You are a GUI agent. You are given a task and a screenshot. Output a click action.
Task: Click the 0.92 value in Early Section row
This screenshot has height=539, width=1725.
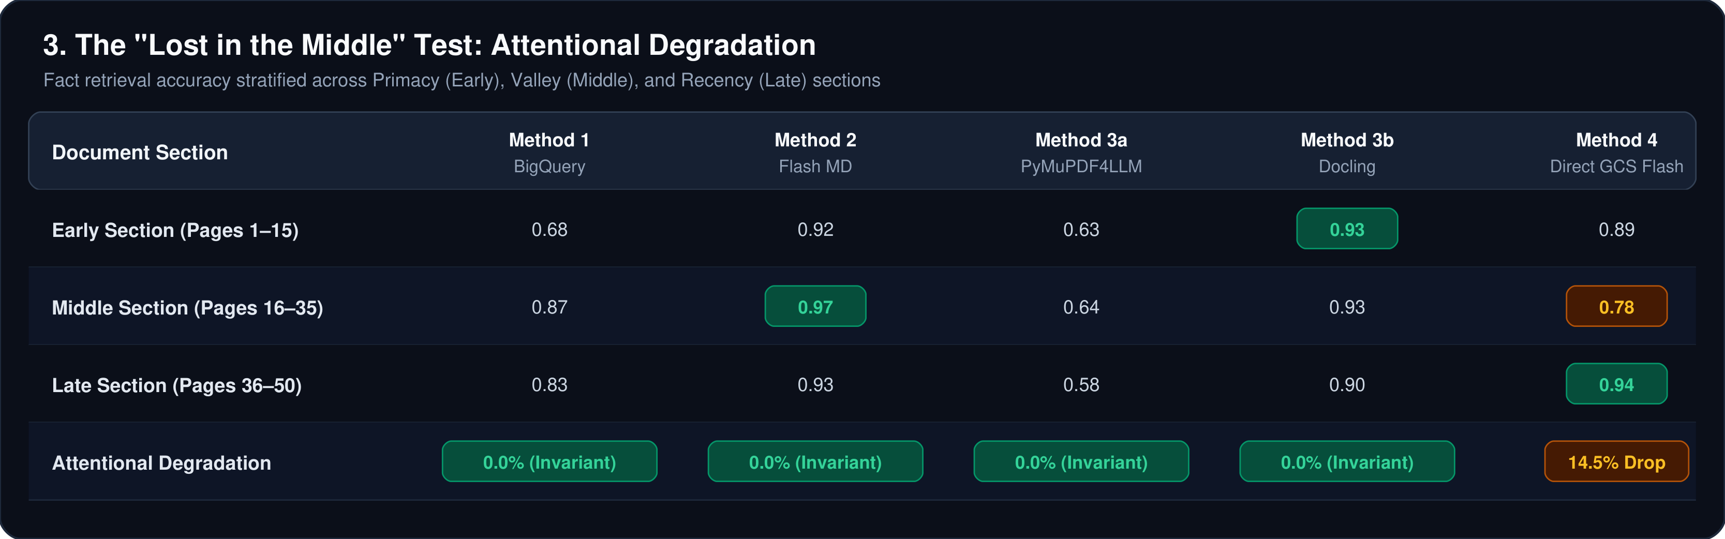click(x=815, y=230)
